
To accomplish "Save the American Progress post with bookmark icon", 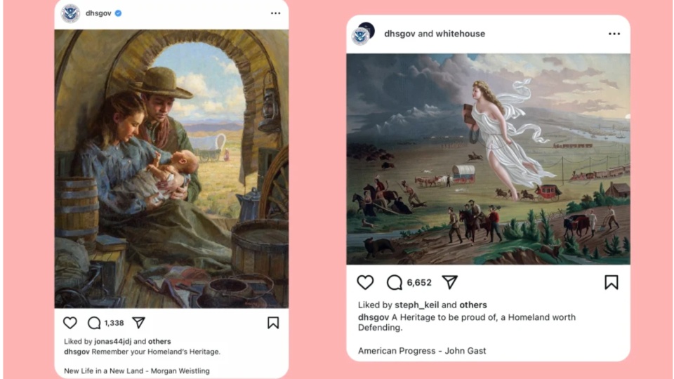I will pyautogui.click(x=612, y=282).
